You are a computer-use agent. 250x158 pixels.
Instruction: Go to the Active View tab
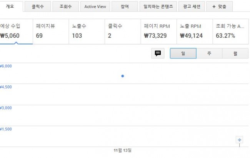click(95, 7)
